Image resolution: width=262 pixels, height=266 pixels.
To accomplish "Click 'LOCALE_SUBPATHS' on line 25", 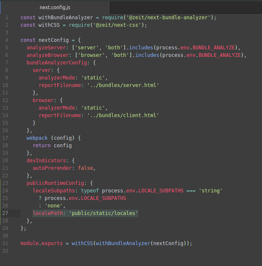I will [104, 198].
